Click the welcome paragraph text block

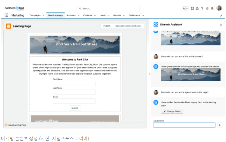click(x=75, y=69)
